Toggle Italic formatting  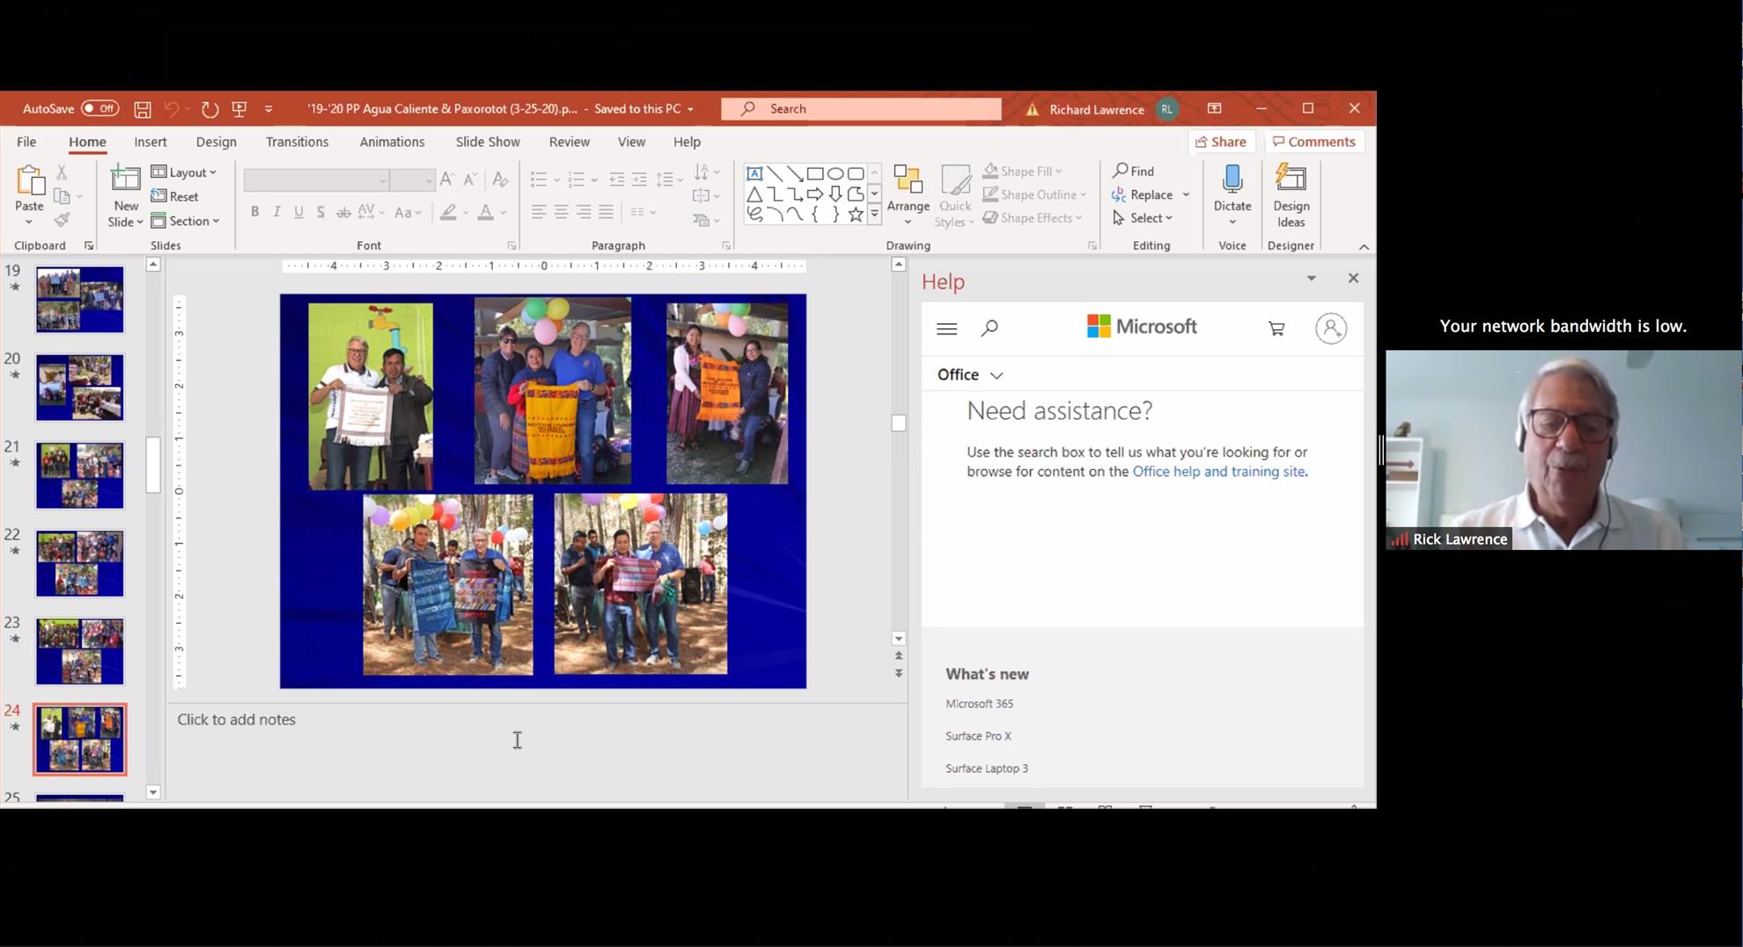(x=276, y=212)
